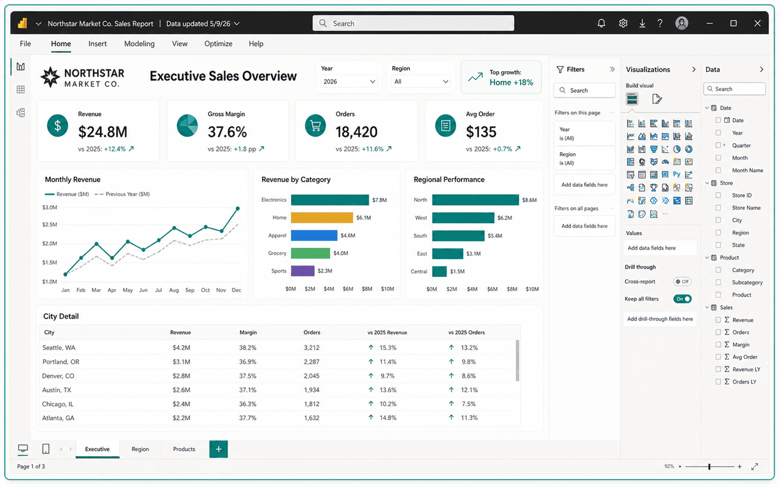Screen dimensions: 780x487
Task: Open the Year 2026 dropdown
Action: click(349, 81)
